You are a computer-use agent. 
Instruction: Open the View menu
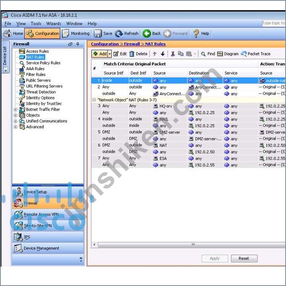21,23
